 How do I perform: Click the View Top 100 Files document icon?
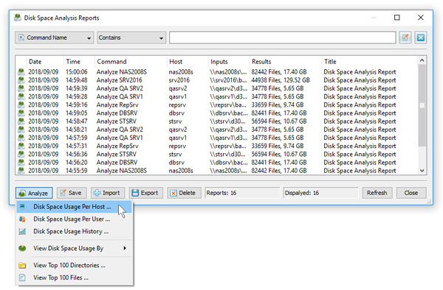pos(22,277)
